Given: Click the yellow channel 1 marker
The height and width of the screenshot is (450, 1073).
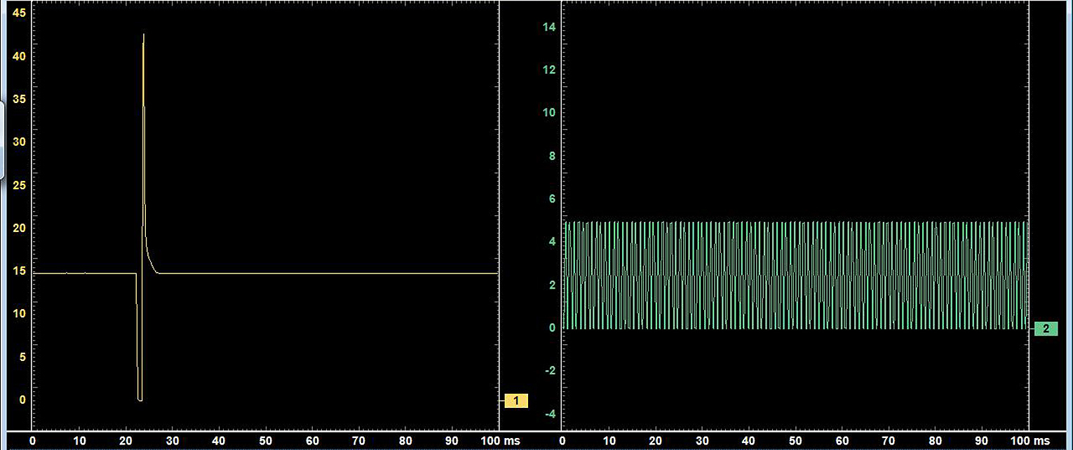Looking at the screenshot, I should tap(515, 401).
